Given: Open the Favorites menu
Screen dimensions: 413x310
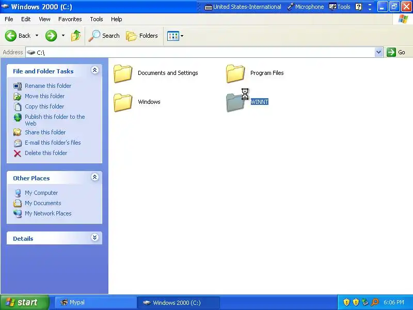Looking at the screenshot, I should tap(70, 19).
